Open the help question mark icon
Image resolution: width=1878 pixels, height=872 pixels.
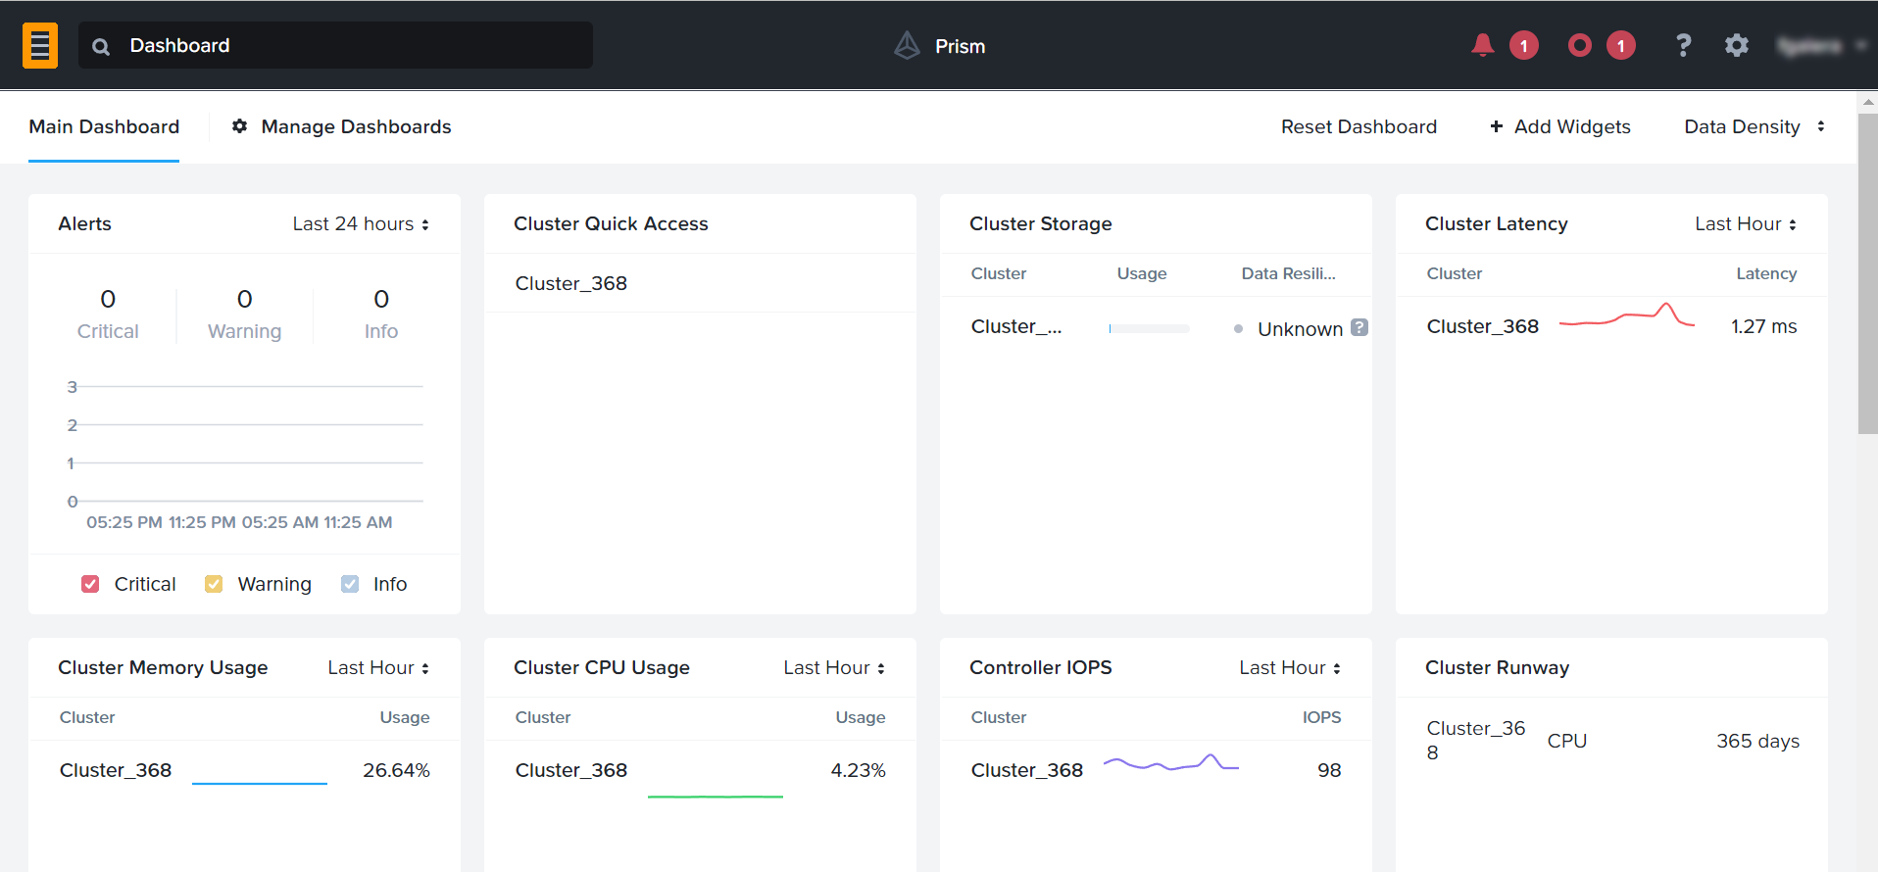[x=1683, y=45]
